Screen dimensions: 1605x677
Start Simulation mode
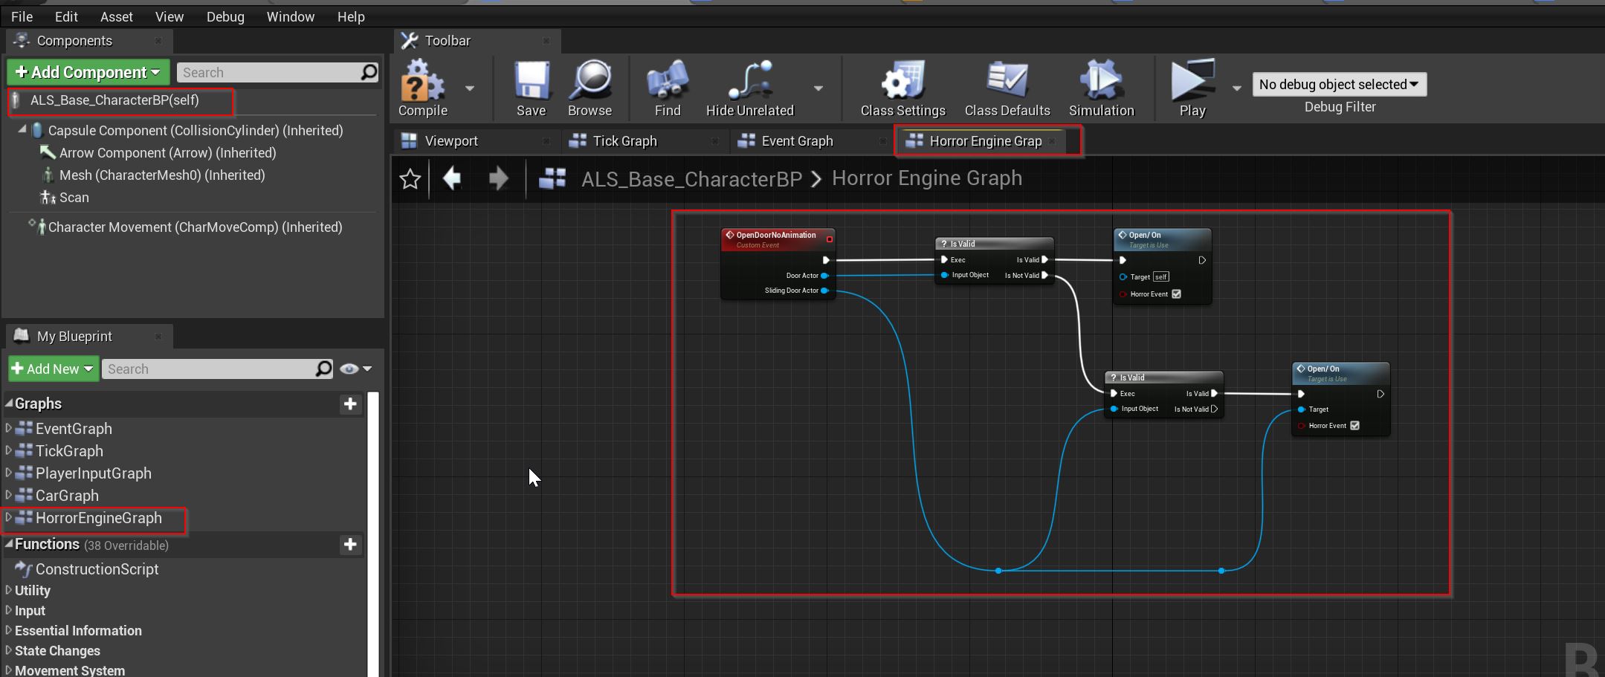coord(1101,88)
